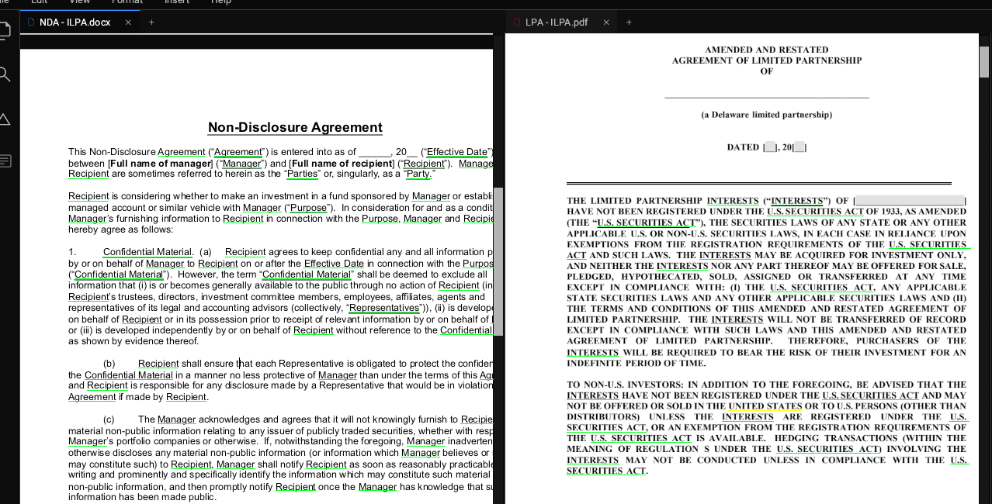The height and width of the screenshot is (504, 992).
Task: Click the word "DATED" in the PDF
Action: coord(744,147)
